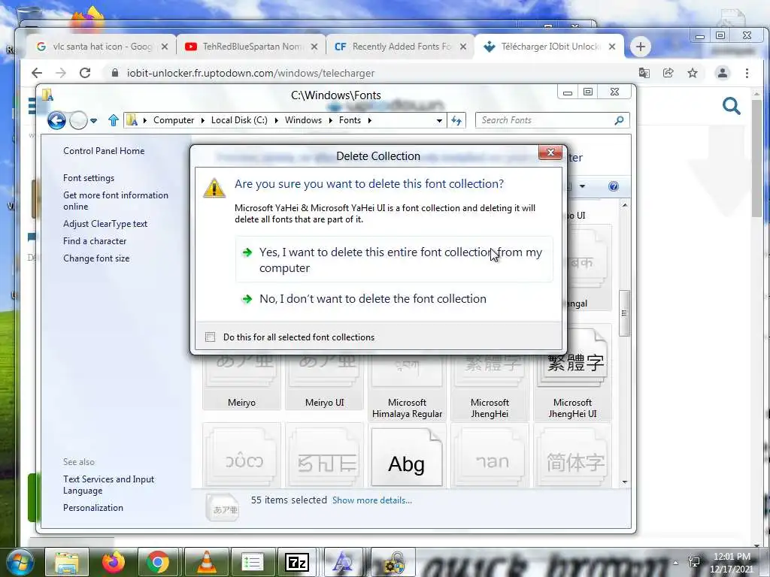Open Change font size
This screenshot has height=577, width=770.
(96, 258)
